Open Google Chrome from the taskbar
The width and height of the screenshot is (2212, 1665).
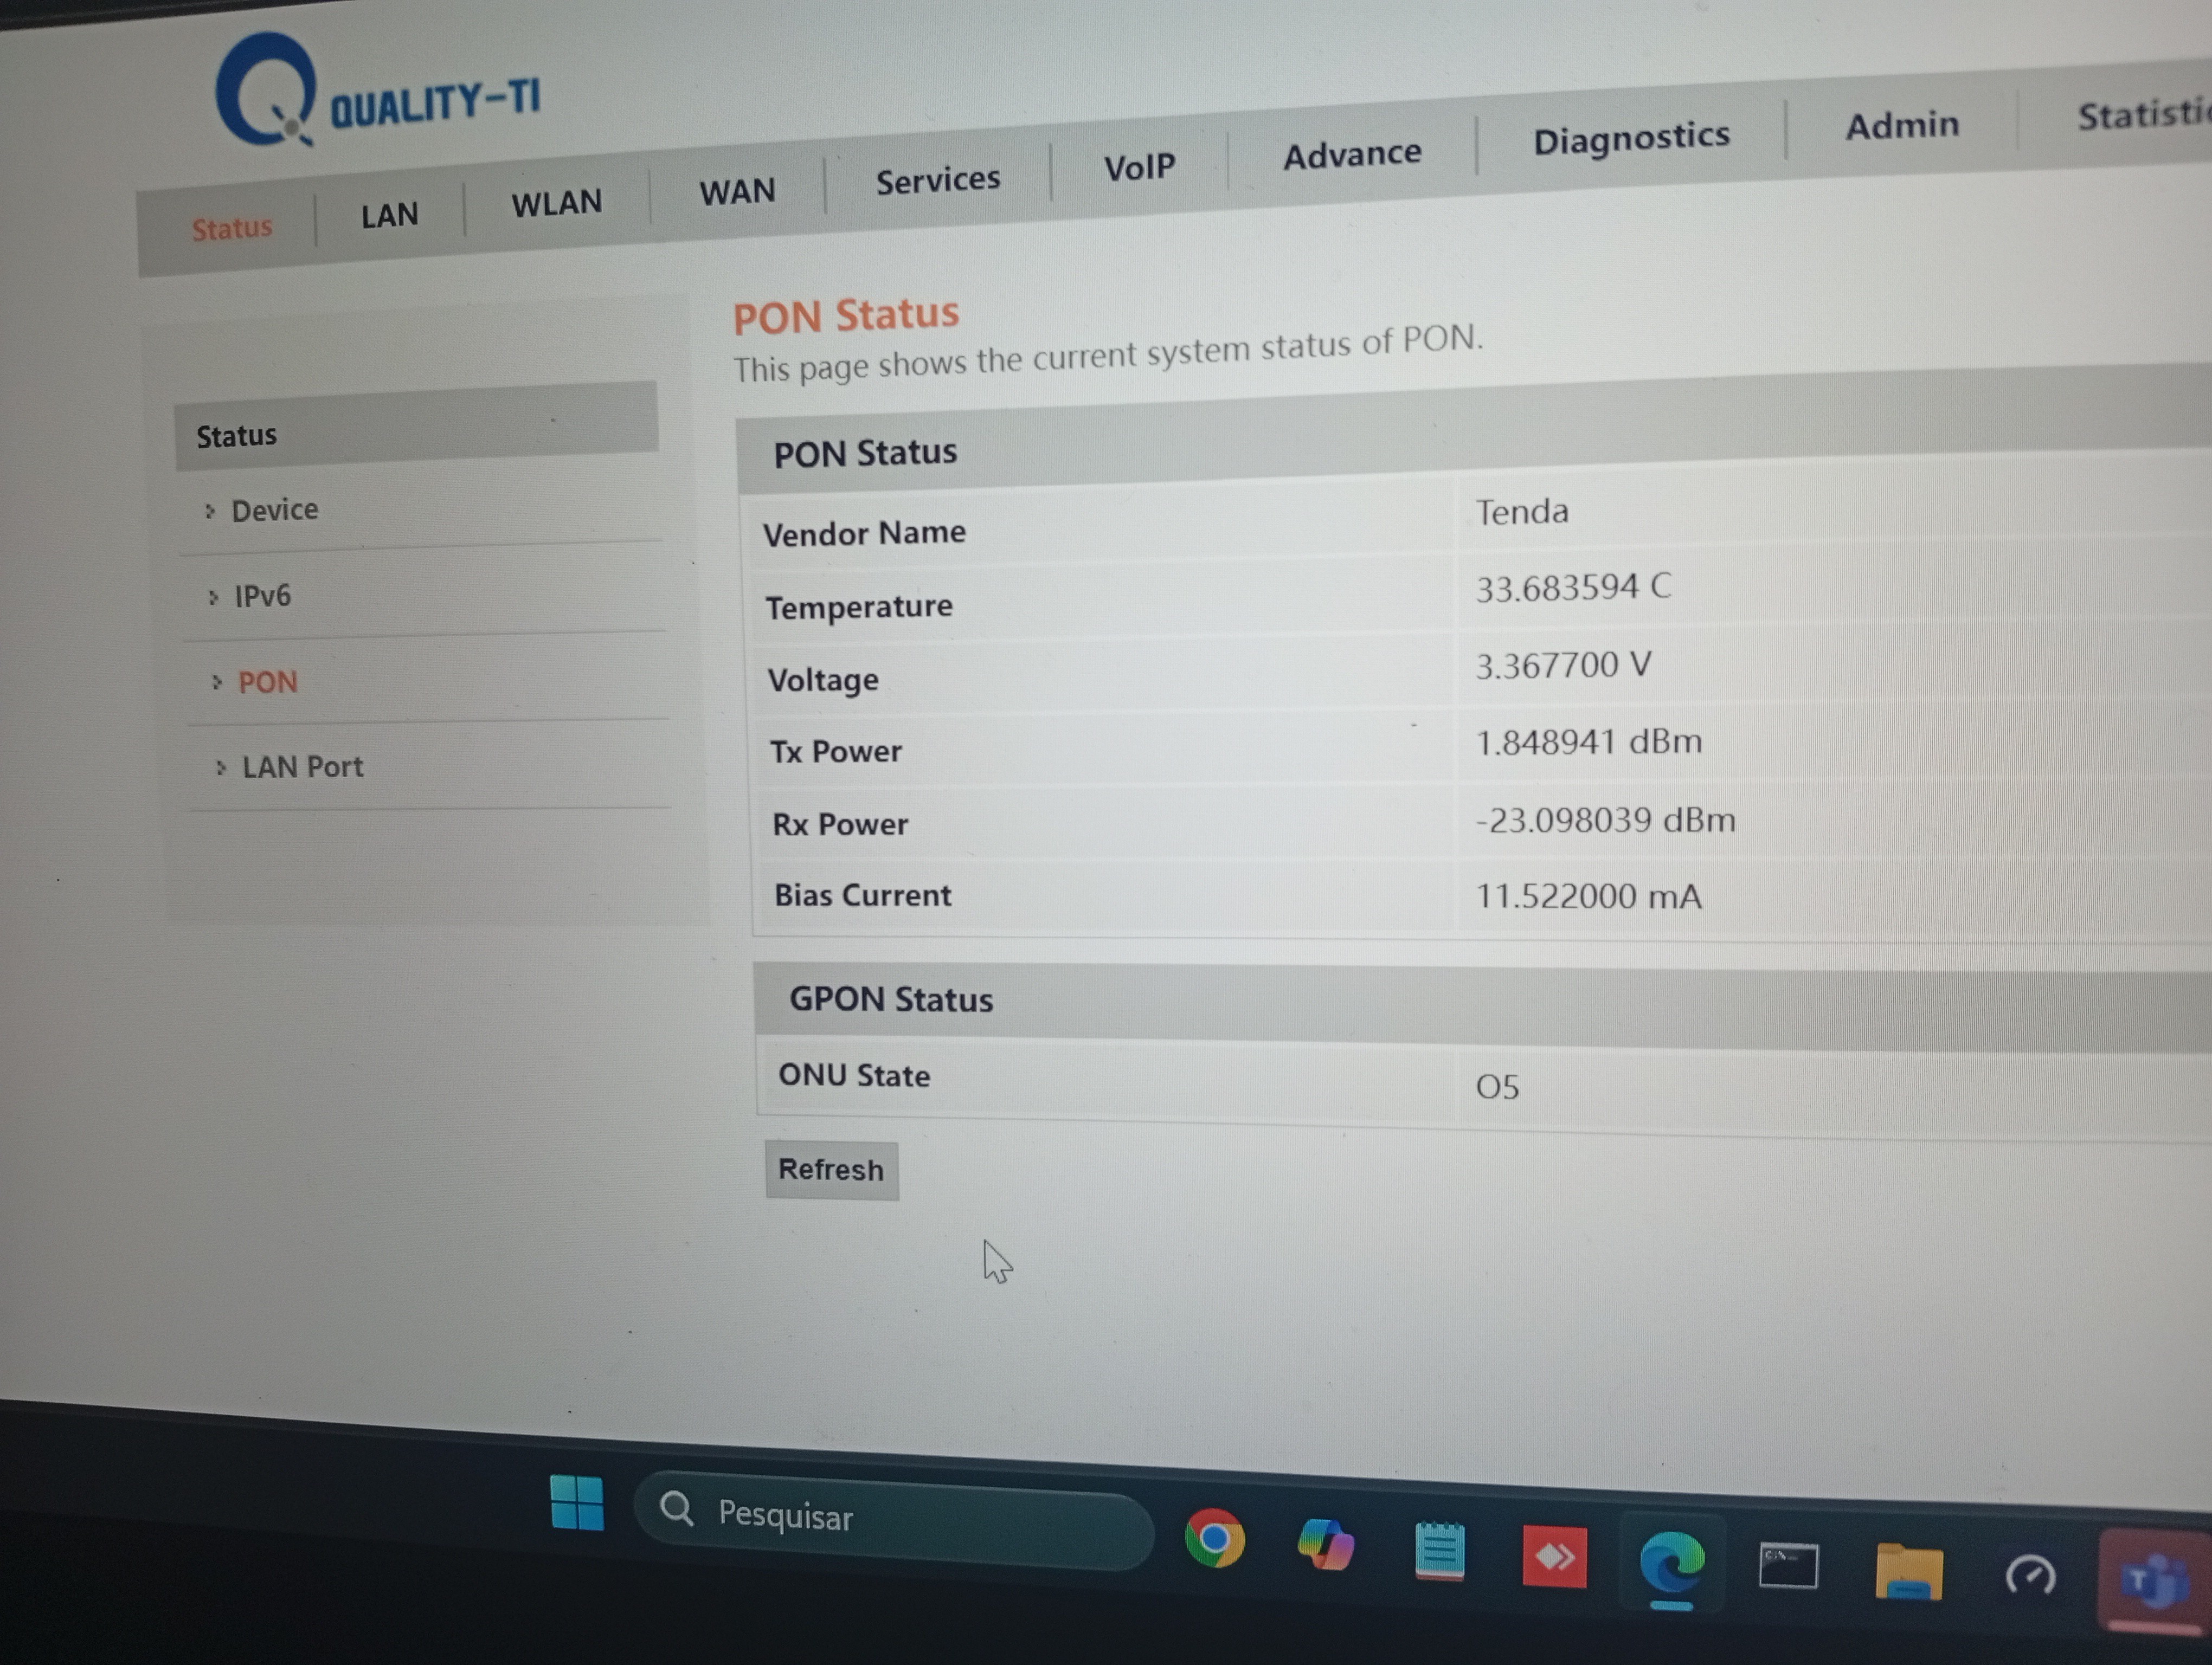[x=1214, y=1538]
